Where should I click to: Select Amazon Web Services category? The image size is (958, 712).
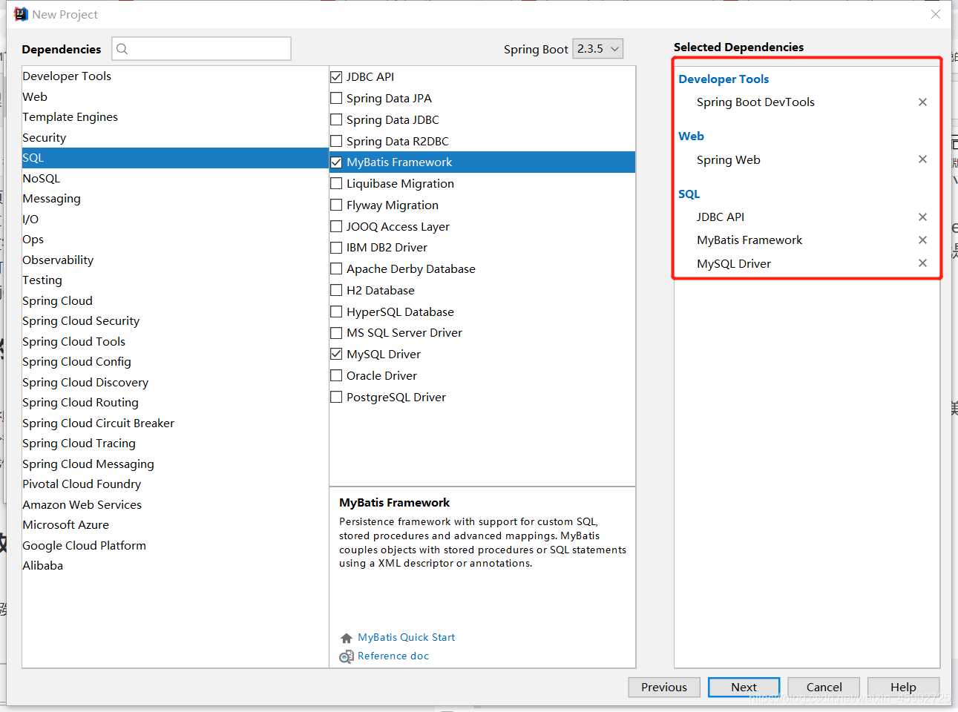tap(175, 504)
